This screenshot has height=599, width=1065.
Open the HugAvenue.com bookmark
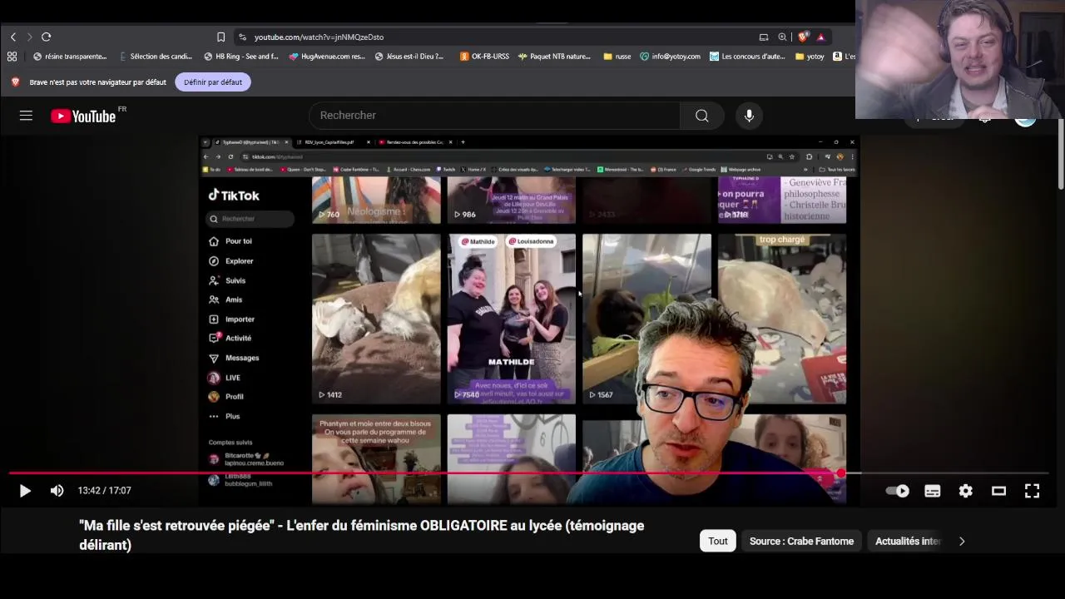pyautogui.click(x=327, y=57)
